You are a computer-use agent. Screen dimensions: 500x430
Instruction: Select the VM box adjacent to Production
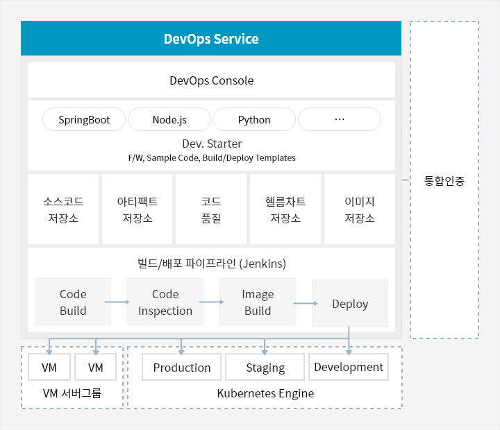click(x=96, y=367)
